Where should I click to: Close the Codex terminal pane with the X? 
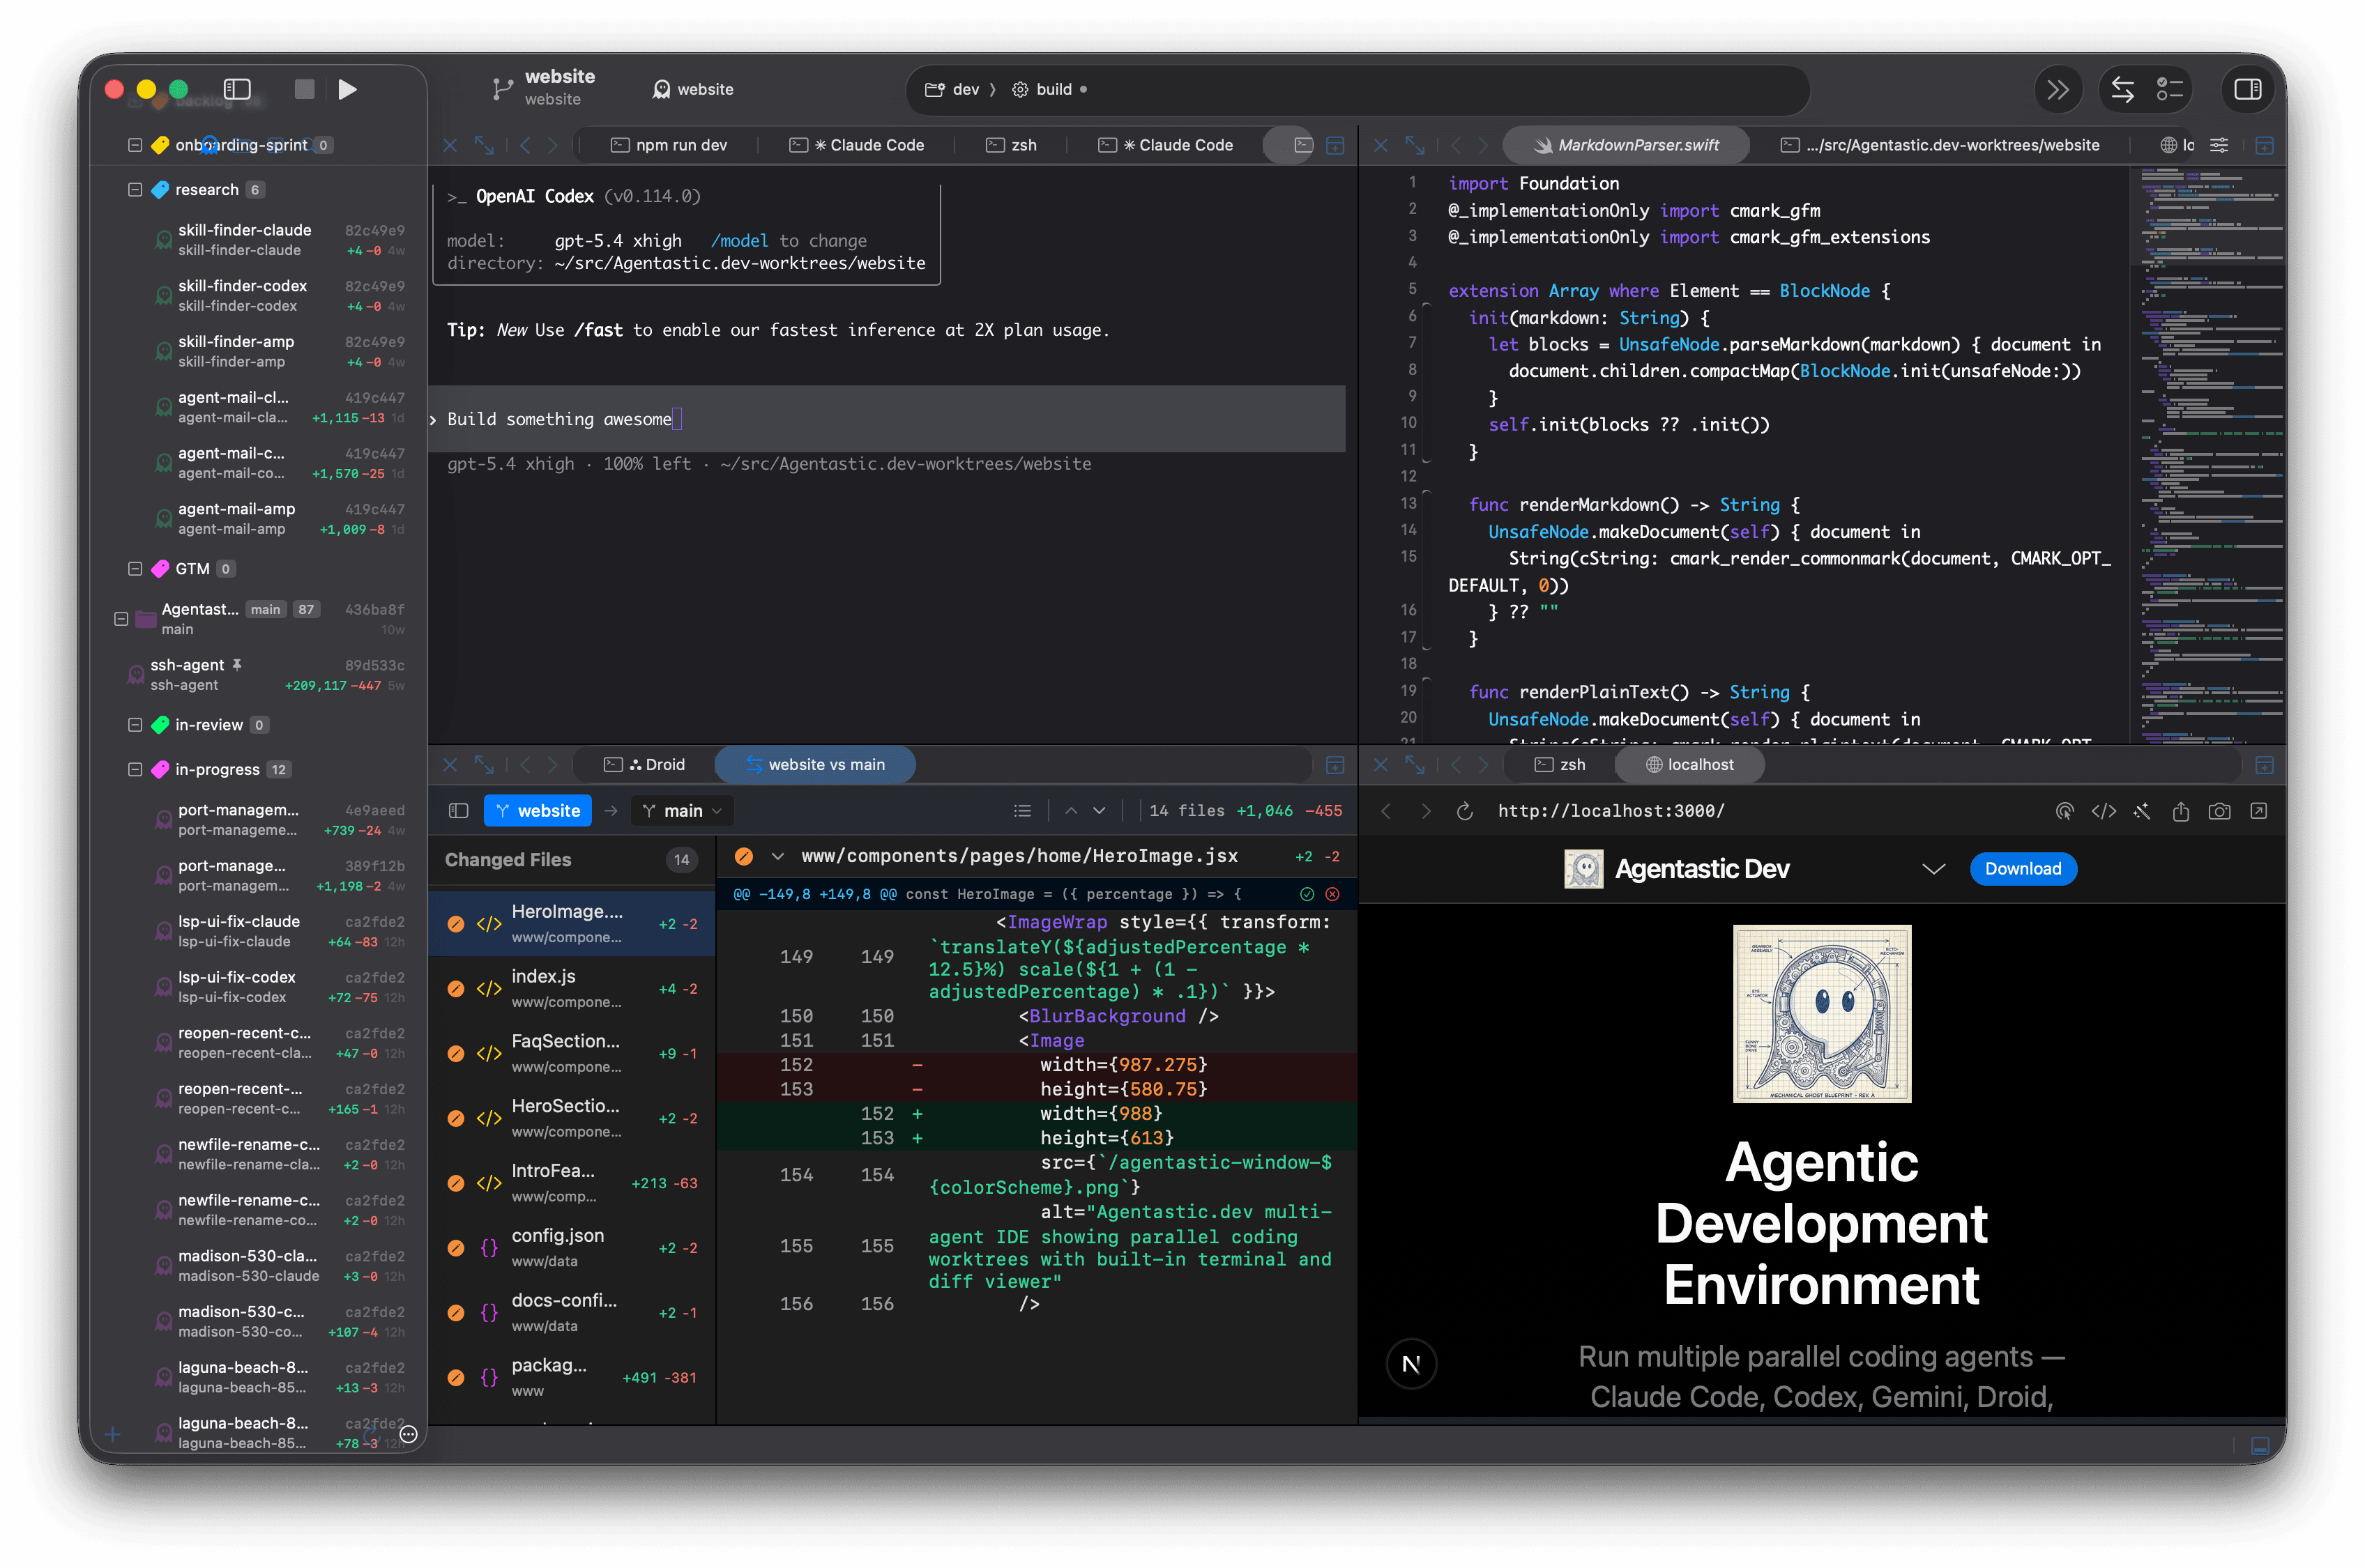(449, 145)
